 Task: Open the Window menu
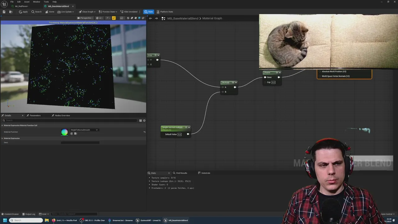(x=36, y=2)
